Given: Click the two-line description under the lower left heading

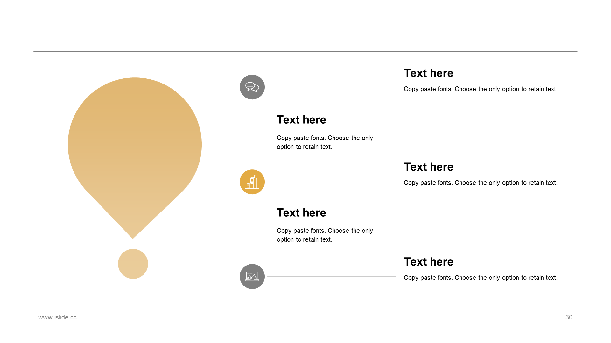Looking at the screenshot, I should coord(325,235).
